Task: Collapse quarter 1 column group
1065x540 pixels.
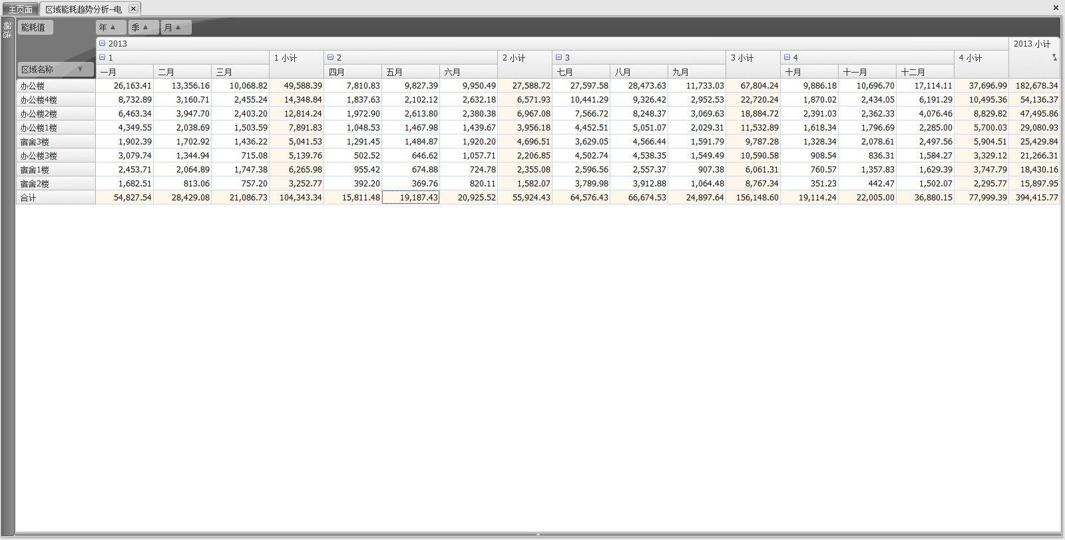Action: [x=102, y=57]
